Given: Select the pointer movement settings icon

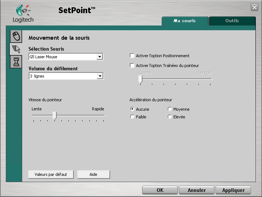Looking at the screenshot, I should (16, 49).
